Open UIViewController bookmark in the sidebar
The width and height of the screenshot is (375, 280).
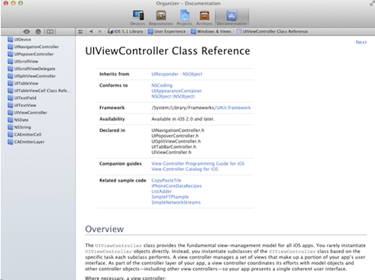coord(27,113)
